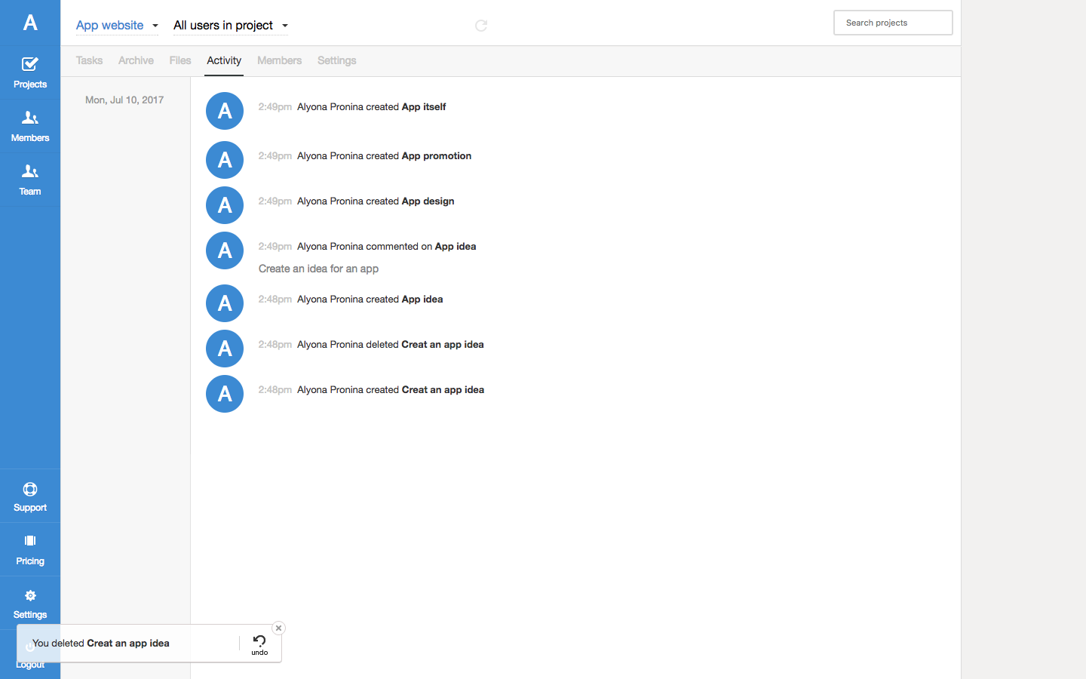This screenshot has height=679, width=1086.
Task: Open the App promotion task link
Action: click(x=436, y=156)
